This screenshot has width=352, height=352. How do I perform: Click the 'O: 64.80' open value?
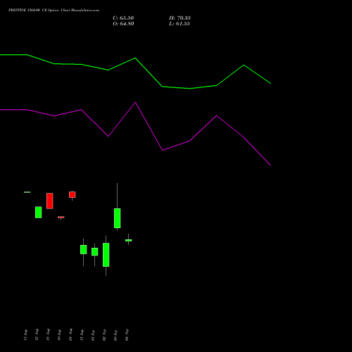(123, 24)
